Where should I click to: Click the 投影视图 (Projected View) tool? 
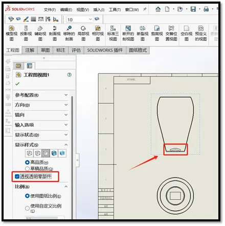pyautogui.click(x=26, y=33)
